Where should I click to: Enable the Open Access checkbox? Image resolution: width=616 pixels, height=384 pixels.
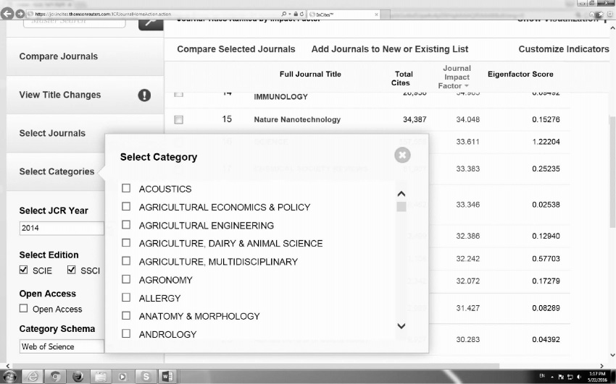tap(24, 308)
